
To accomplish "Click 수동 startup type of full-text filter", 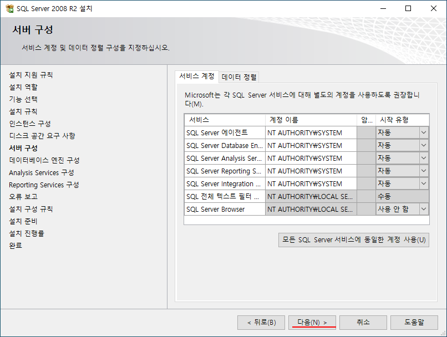I will coord(402,197).
